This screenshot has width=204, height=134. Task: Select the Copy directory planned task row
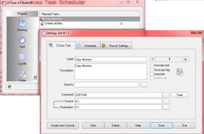click(90, 19)
